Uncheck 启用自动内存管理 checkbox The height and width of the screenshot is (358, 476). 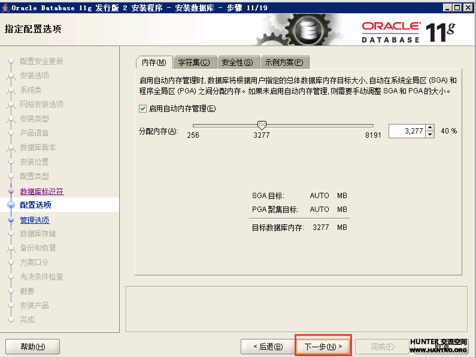tap(143, 108)
